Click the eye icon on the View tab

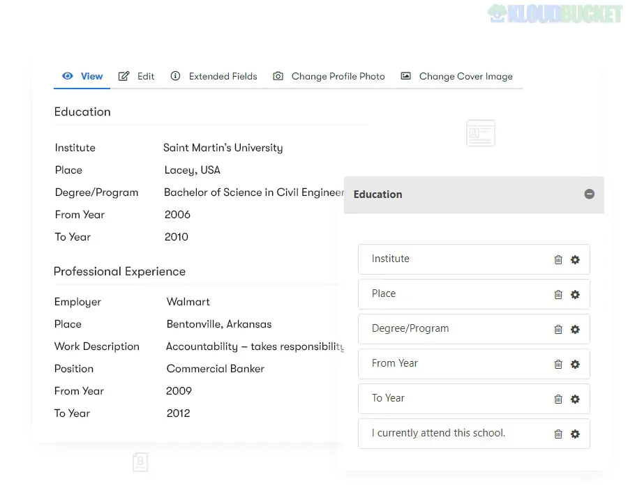(x=68, y=76)
